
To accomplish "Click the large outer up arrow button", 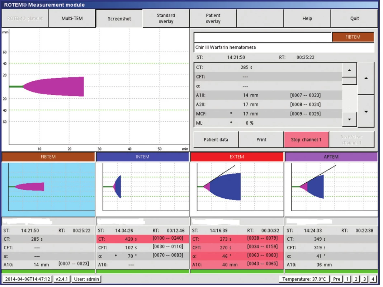I will click(366, 79).
